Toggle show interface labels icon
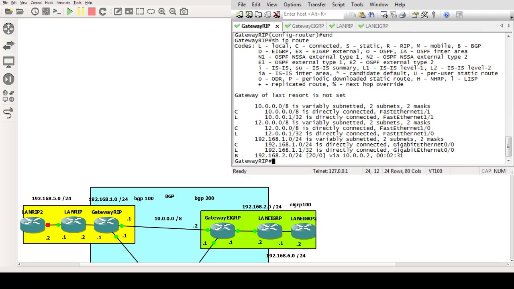The width and height of the screenshot is (514, 289). coord(46,12)
